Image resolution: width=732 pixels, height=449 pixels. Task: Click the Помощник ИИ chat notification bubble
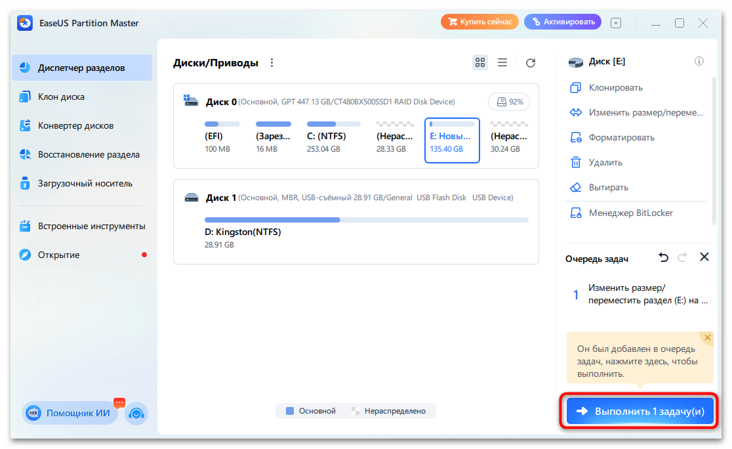tap(119, 402)
